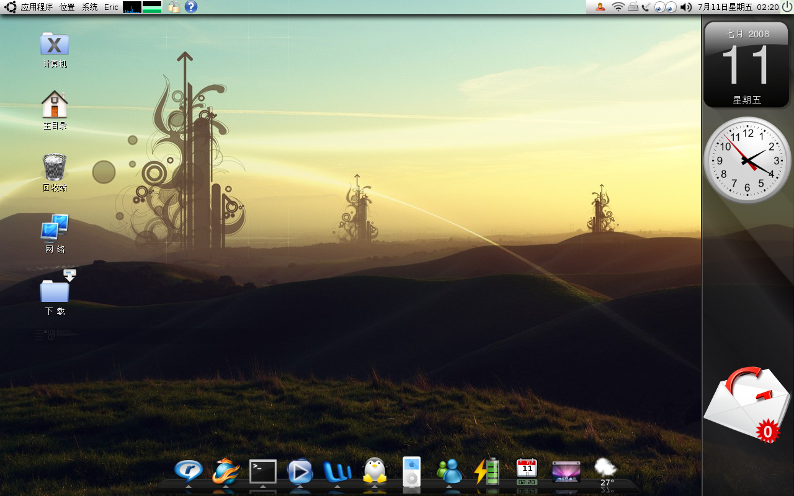
Task: Open the purple desktop switcher dock icon
Action: pos(566,472)
